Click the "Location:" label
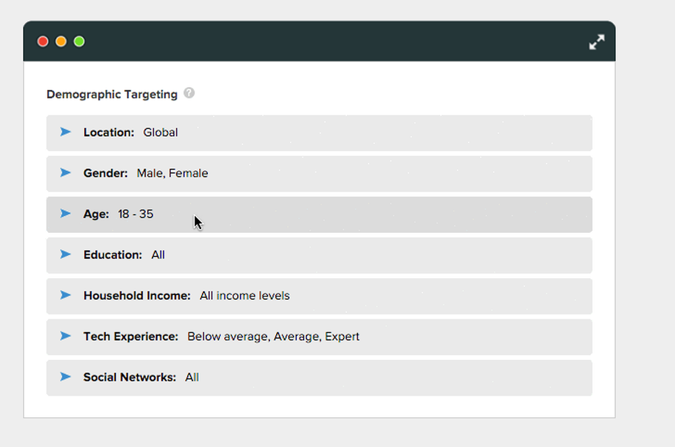 coord(109,132)
